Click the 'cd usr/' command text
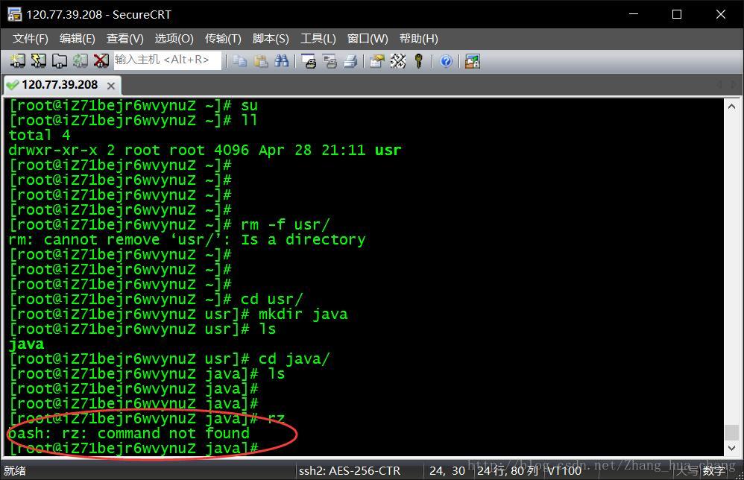 coord(271,300)
